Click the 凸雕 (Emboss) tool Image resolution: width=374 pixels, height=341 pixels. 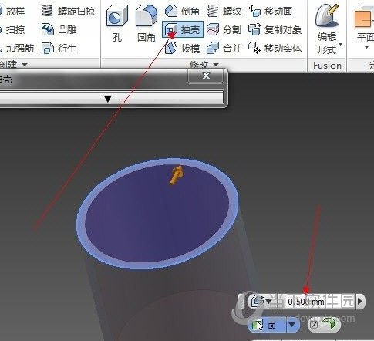[59, 29]
